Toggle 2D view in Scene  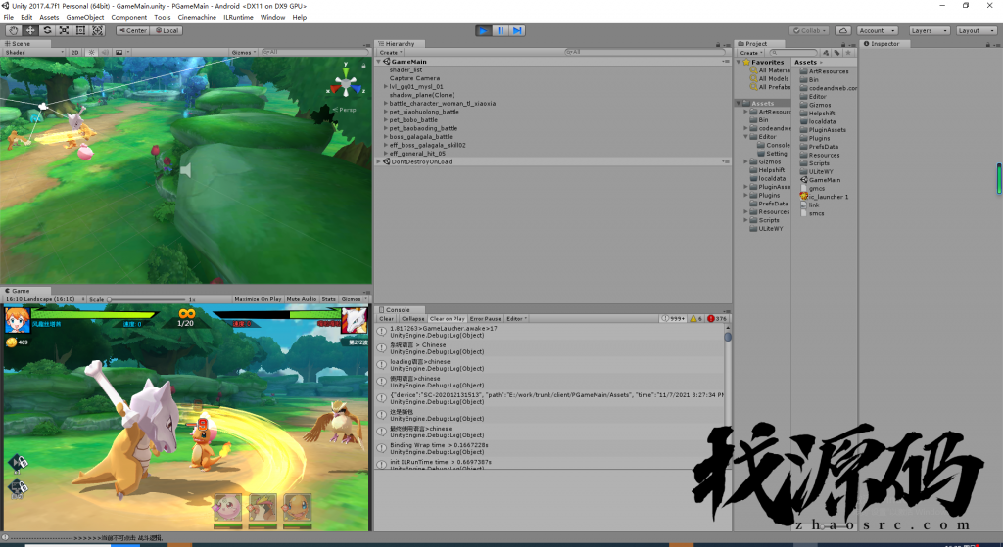pos(74,53)
